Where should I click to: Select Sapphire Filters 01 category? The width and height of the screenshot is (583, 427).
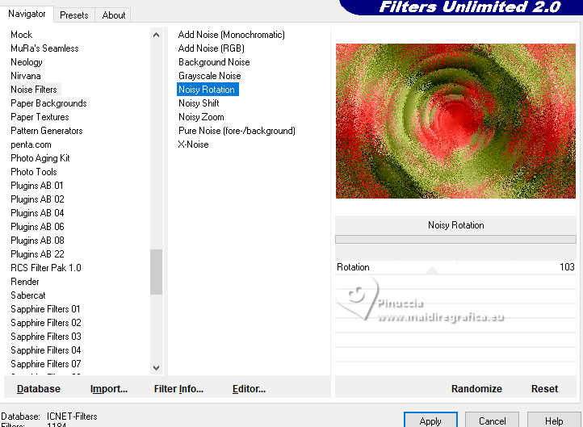(x=45, y=309)
